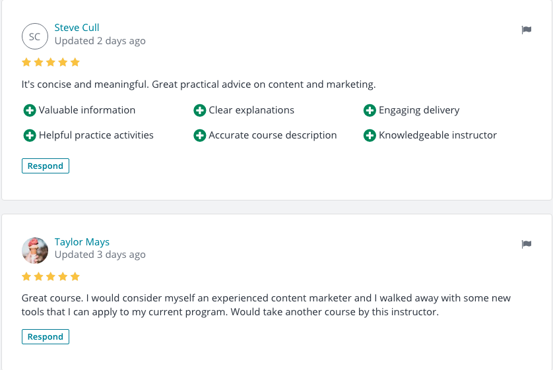The image size is (553, 370).
Task: Click Taylor Mays' five-star rating
Action: click(51, 276)
